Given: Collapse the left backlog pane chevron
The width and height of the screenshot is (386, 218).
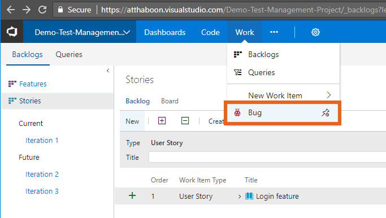Looking at the screenshot, I should point(108,71).
